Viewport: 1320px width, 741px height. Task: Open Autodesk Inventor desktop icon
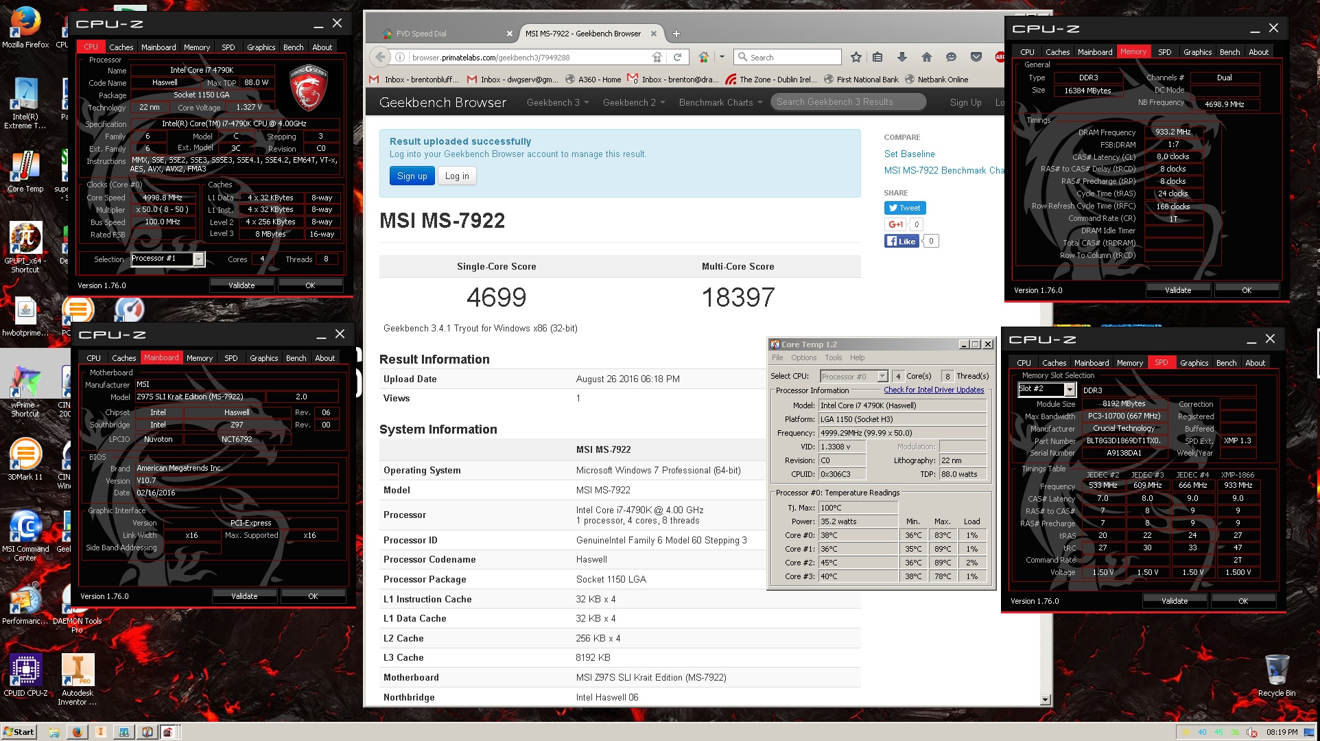coord(77,679)
